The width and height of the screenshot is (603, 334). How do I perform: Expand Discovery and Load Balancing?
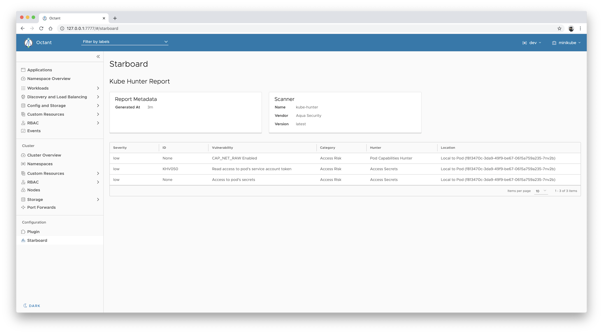tap(98, 97)
